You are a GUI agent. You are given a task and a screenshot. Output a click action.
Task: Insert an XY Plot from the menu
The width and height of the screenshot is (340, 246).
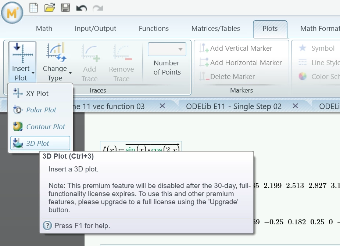coord(40,93)
